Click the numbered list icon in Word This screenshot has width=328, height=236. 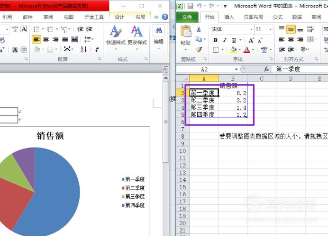50,29
